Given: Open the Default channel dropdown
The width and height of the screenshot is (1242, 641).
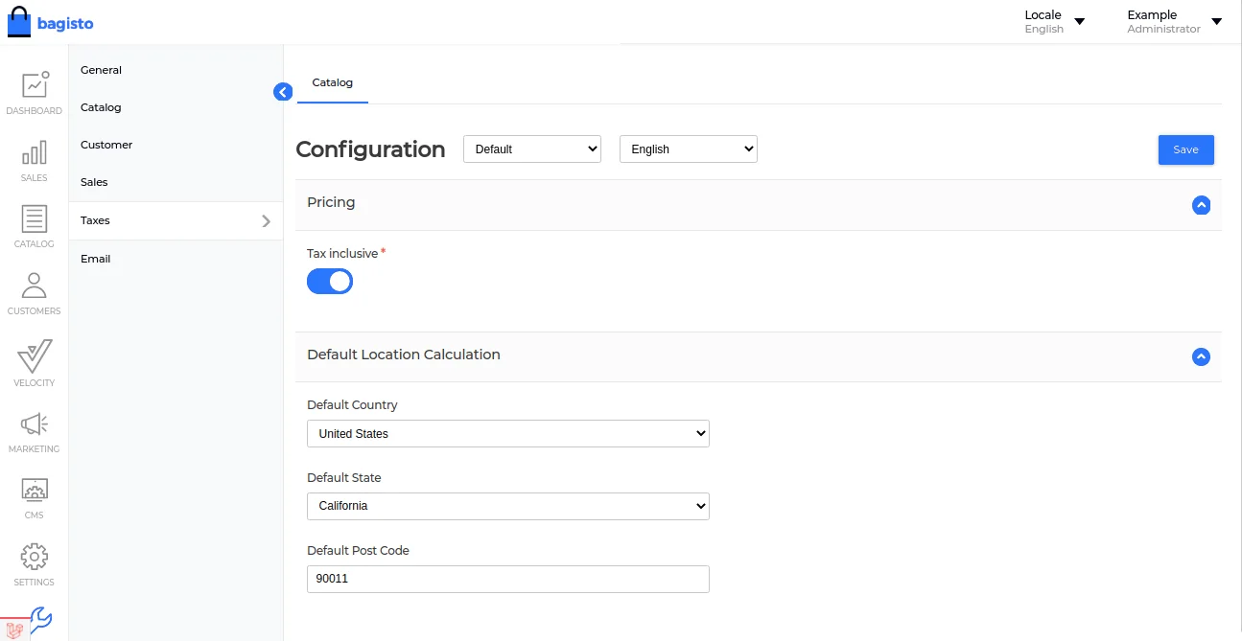Looking at the screenshot, I should (532, 149).
